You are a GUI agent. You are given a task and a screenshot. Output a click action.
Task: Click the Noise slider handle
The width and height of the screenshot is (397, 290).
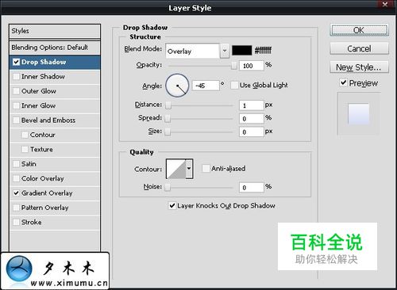click(x=168, y=187)
